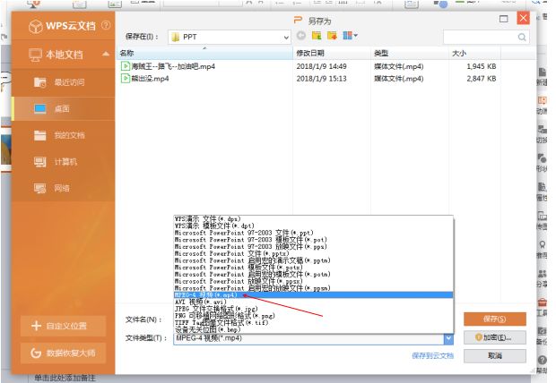Go to 计算机 computer location

pos(63,162)
